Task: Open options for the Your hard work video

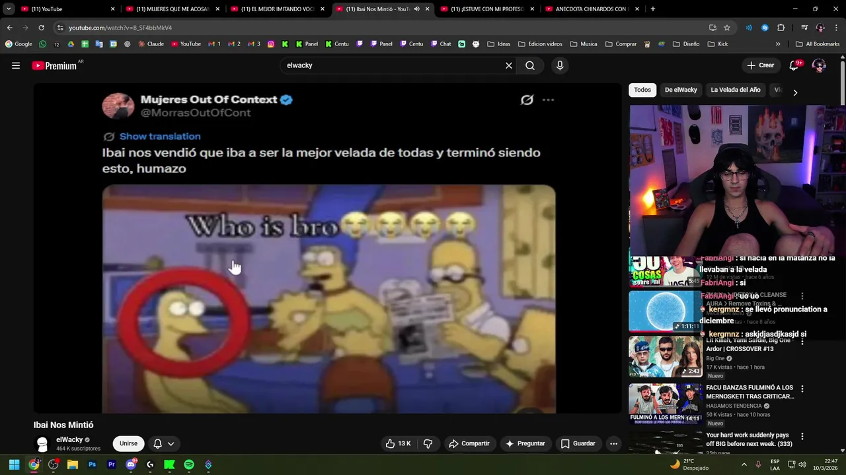Action: click(x=802, y=437)
